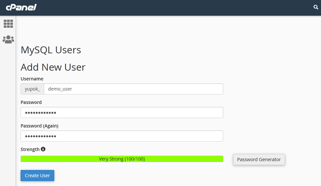Open the Password Generator

coord(259,160)
